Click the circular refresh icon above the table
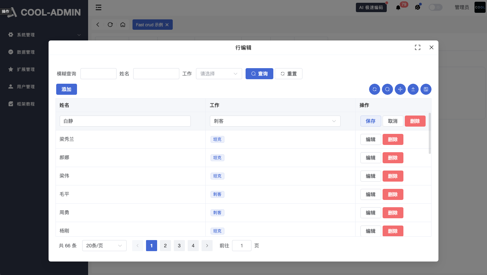This screenshot has width=487, height=275. pos(375,89)
